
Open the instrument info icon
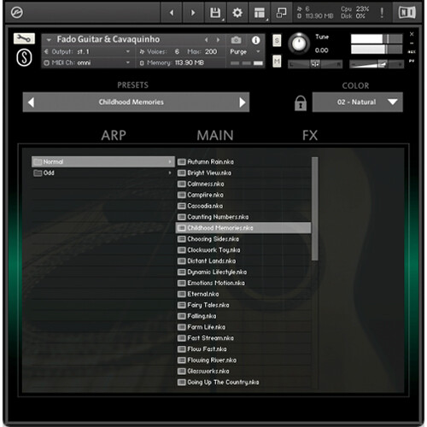point(255,40)
